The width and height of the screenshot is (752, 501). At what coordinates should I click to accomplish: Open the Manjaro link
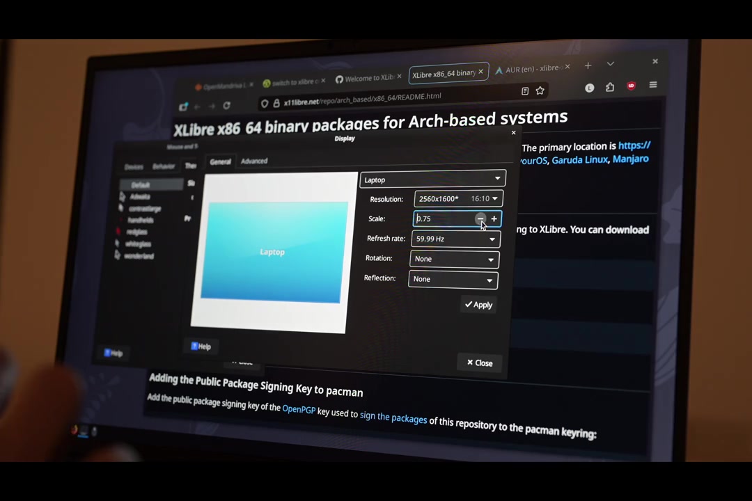(630, 159)
